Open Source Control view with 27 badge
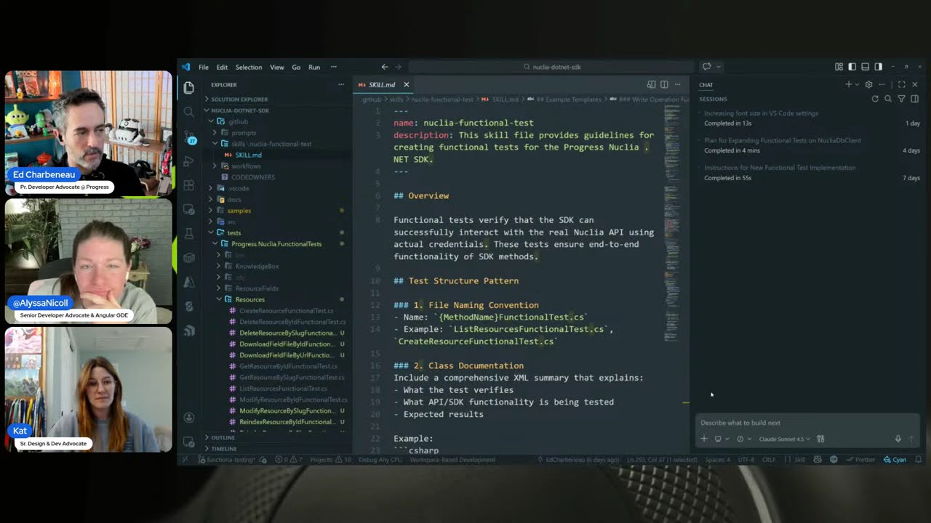Viewport: 931px width, 523px height. coord(189,137)
